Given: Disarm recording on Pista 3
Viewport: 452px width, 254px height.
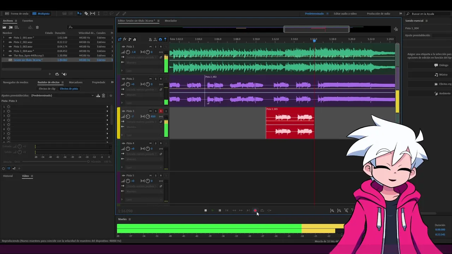Looking at the screenshot, I should (161, 111).
